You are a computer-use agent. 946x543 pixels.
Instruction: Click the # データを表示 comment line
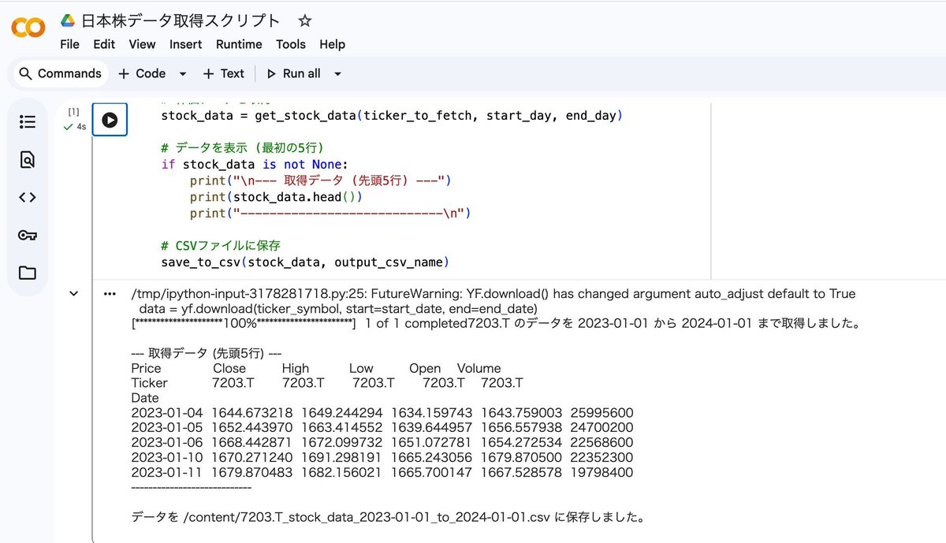242,147
